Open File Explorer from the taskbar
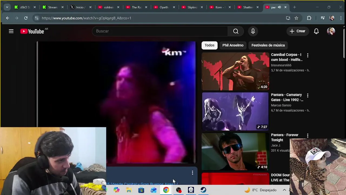346x195 pixels. (x=129, y=190)
